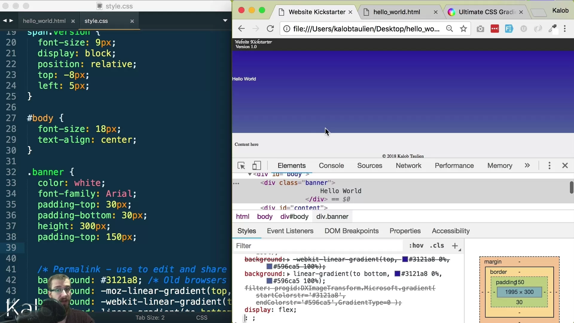
Task: Bookmark the page with the star icon
Action: tap(463, 29)
